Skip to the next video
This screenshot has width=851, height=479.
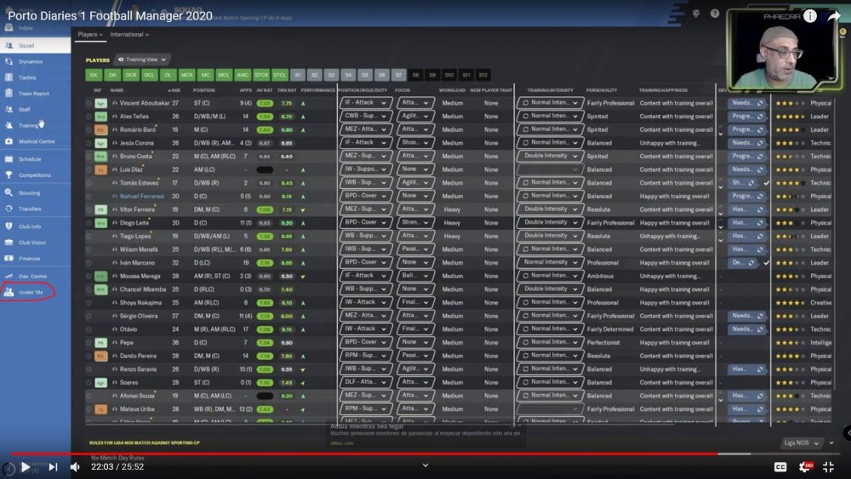[53, 466]
